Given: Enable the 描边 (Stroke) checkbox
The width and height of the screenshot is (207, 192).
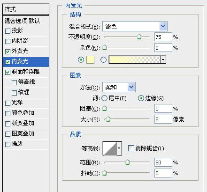Looking at the screenshot, I should pos(8,144).
